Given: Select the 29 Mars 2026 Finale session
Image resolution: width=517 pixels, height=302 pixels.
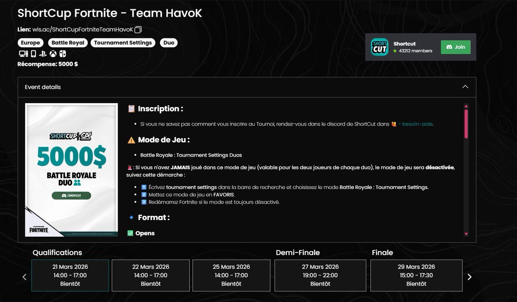Looking at the screenshot, I should [416, 275].
